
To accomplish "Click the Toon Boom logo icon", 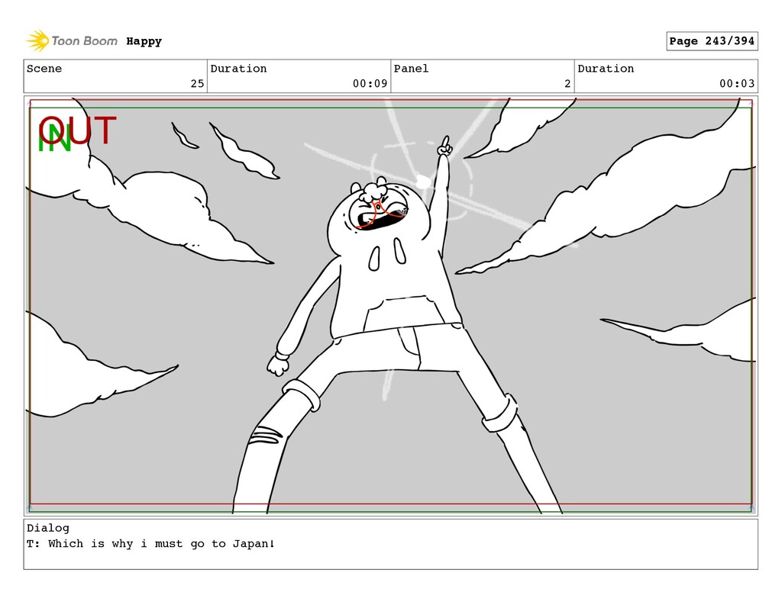I will 37,41.
